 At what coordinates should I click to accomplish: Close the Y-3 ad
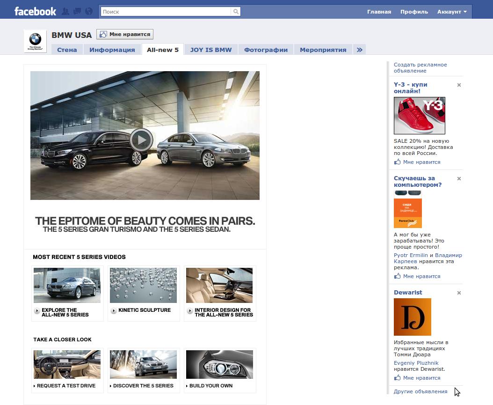point(459,85)
